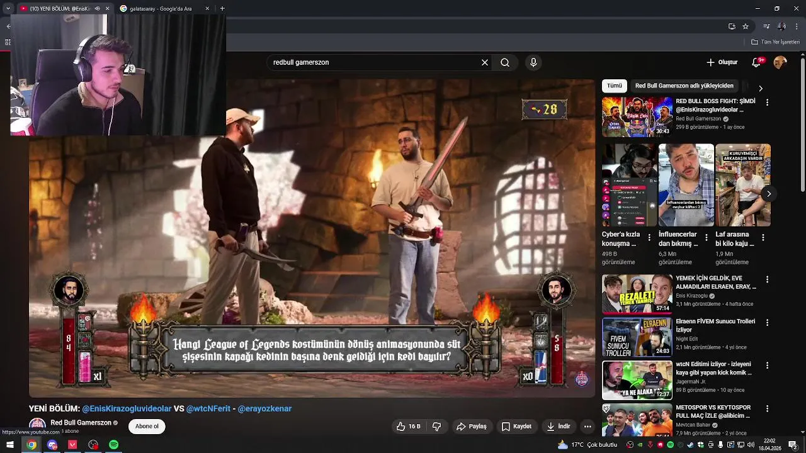Image resolution: width=806 pixels, height=453 pixels.
Task: Close the galatasaray Google tab
Action: [x=207, y=9]
